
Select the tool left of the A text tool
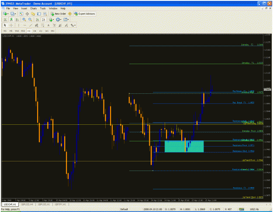click(42, 25)
